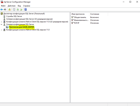Expand Native Client 11.0 (32-разрядная версия) node

pos(1,22)
